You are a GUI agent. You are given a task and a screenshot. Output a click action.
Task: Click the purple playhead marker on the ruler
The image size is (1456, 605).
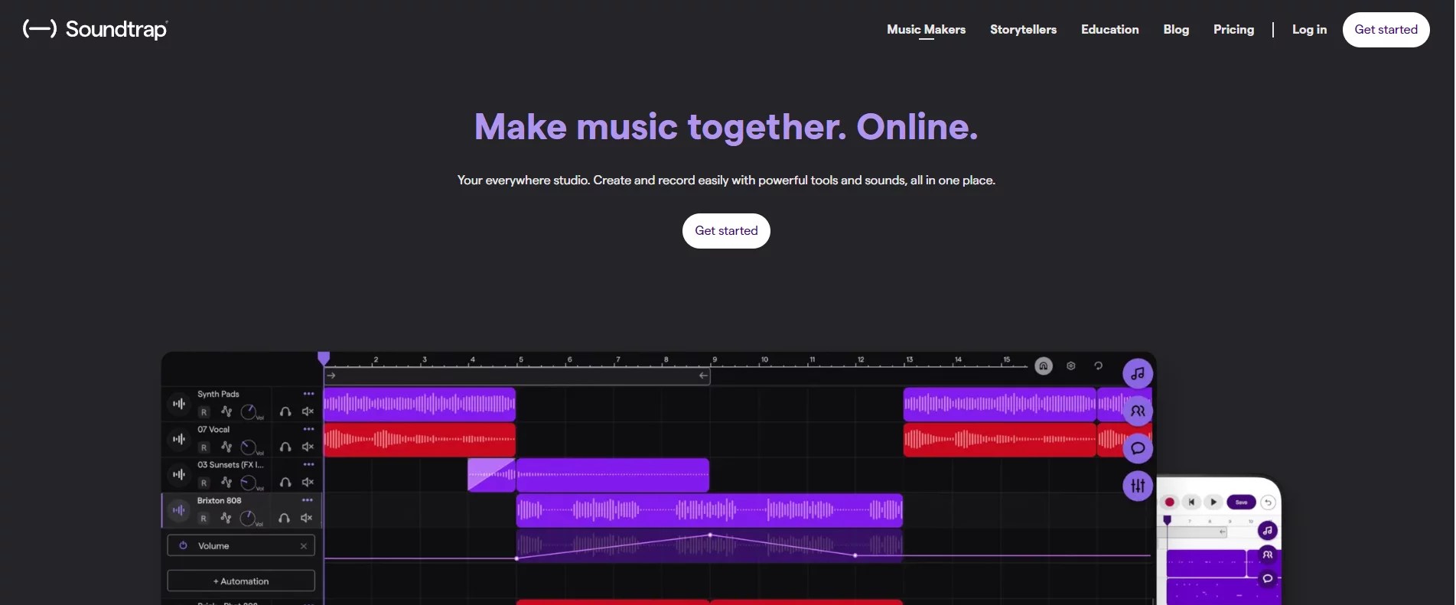coord(324,358)
